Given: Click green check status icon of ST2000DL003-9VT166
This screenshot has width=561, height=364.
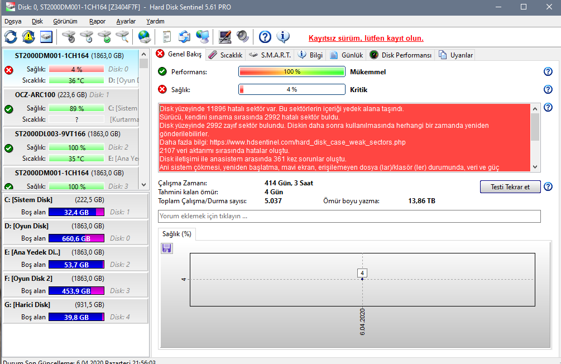Looking at the screenshot, I should (x=9, y=148).
